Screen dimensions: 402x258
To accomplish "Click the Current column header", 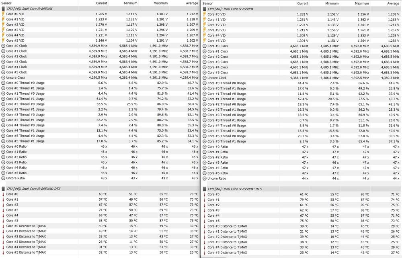I will point(101,3).
